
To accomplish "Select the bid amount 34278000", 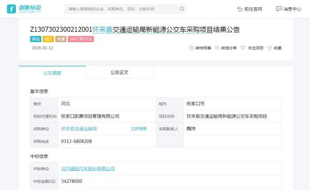I will [72, 181].
